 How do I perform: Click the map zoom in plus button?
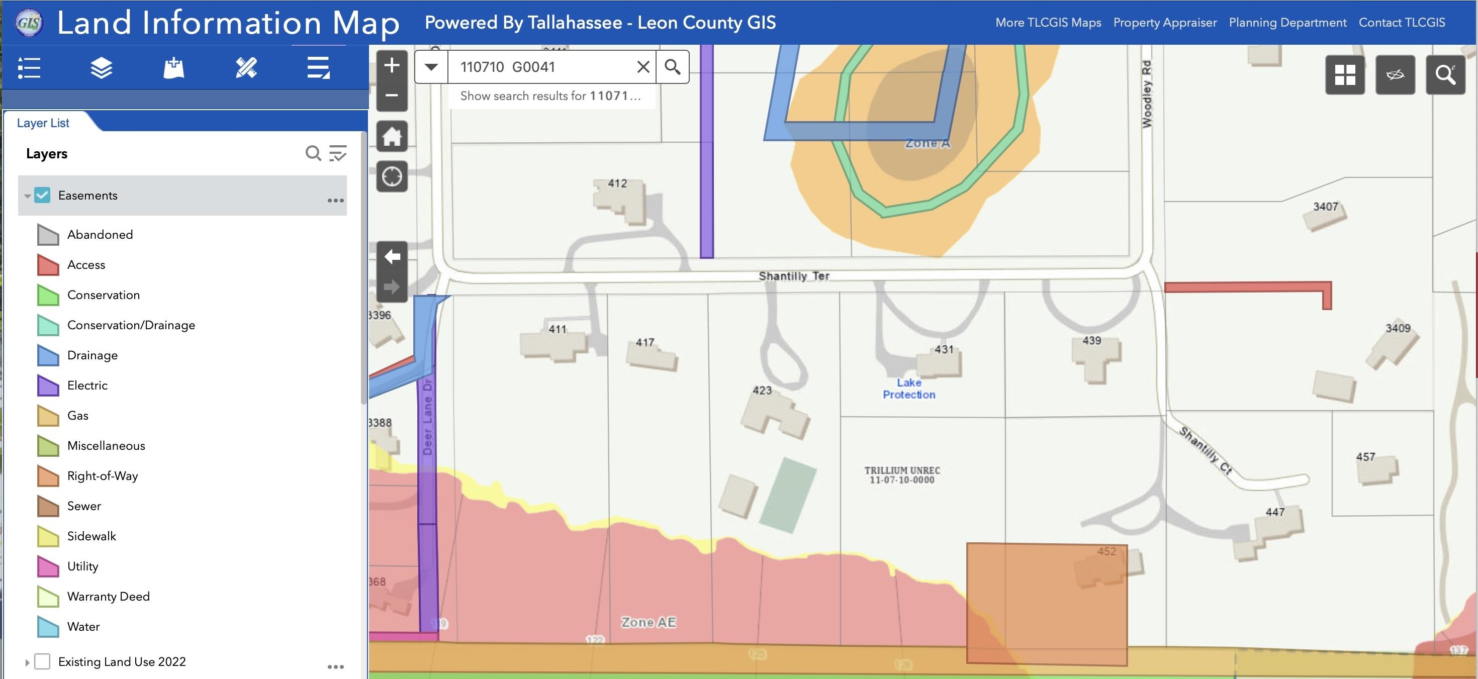click(x=392, y=65)
